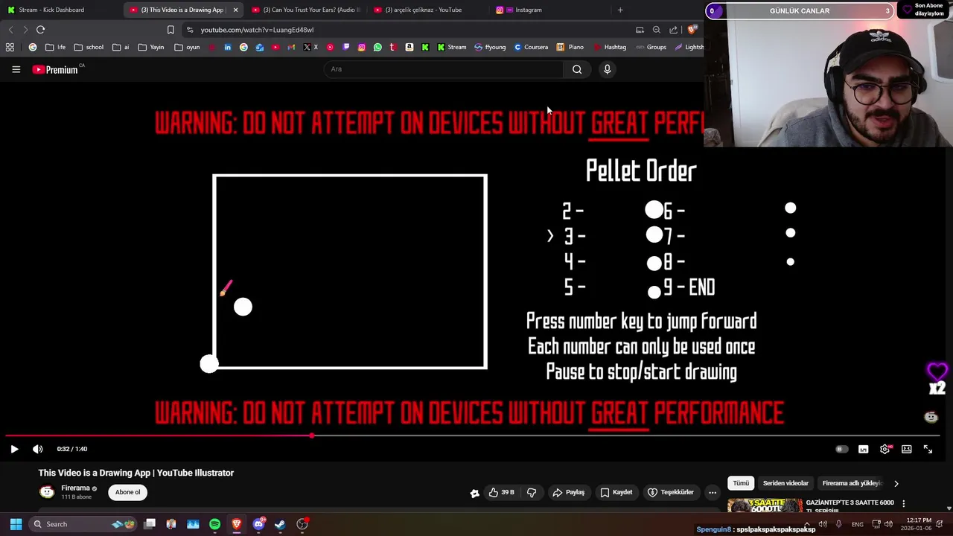Open the YouTube hamburger guide menu
The image size is (953, 536).
[x=16, y=69]
